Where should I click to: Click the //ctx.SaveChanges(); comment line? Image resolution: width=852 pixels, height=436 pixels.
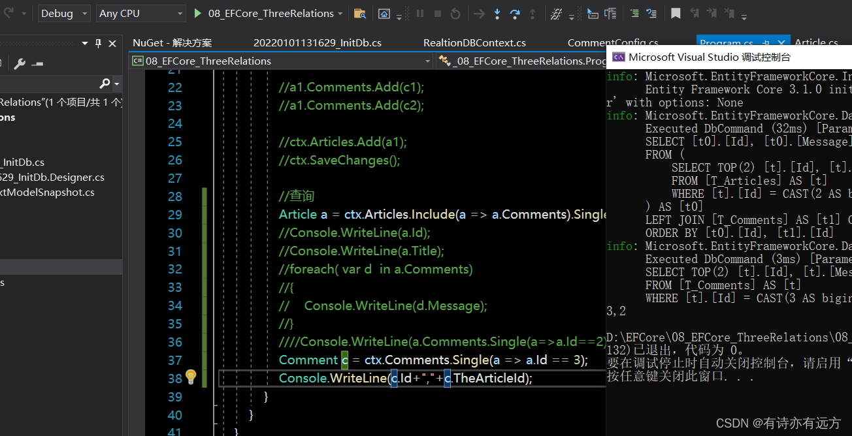339,160
